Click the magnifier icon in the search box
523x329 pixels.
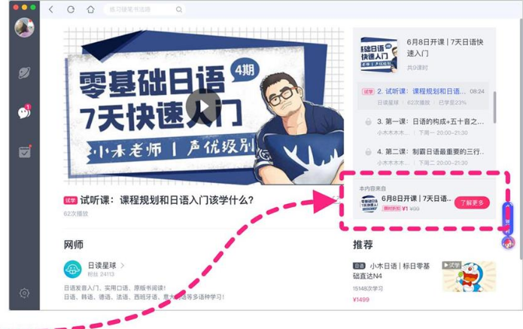179,10
